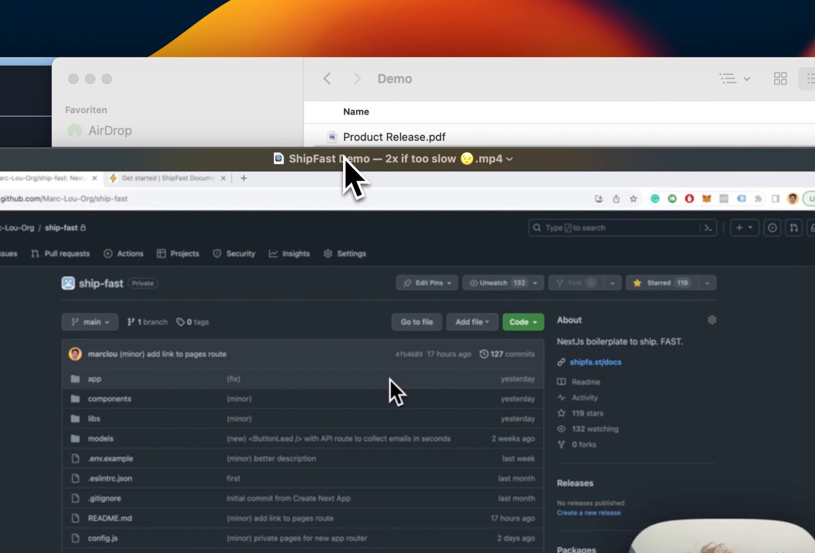The width and height of the screenshot is (815, 553).
Task: Go forward in Finder Demo window
Action: point(357,79)
